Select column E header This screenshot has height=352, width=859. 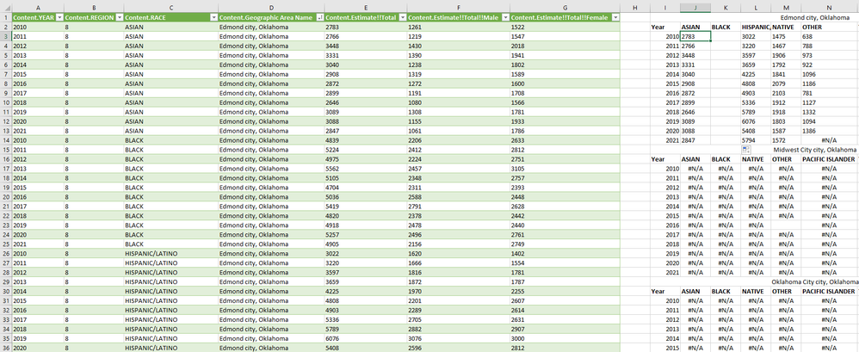tap(366, 8)
